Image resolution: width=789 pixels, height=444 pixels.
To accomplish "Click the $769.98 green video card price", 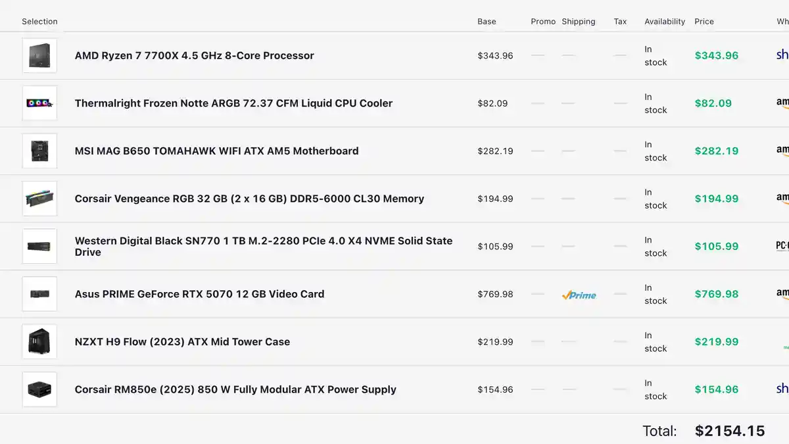I will (x=716, y=294).
